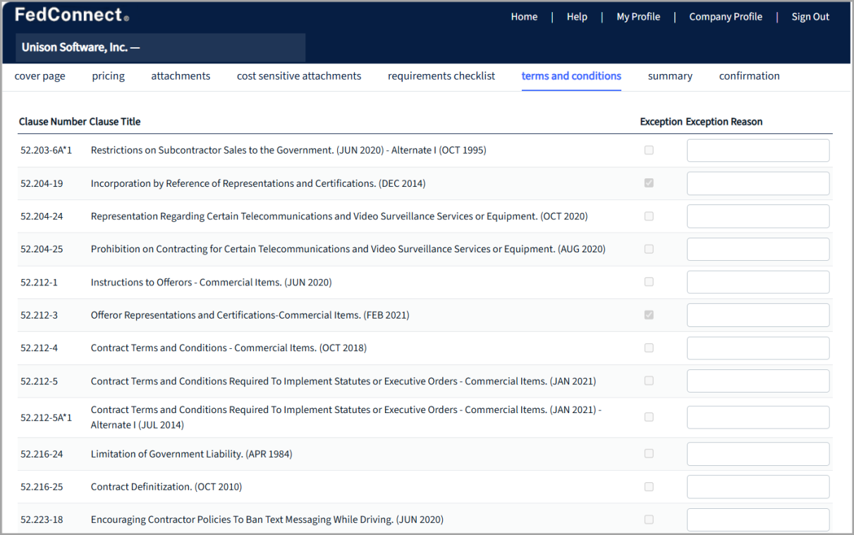Screen dimensions: 854x535
Task: Click Exception Reason field for 52.212-1
Action: point(758,282)
